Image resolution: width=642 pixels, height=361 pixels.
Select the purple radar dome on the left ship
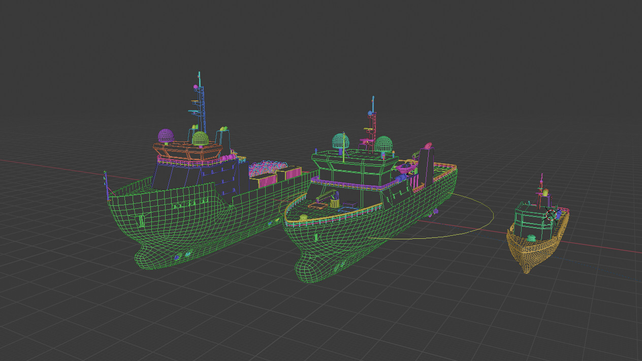pyautogui.click(x=166, y=136)
